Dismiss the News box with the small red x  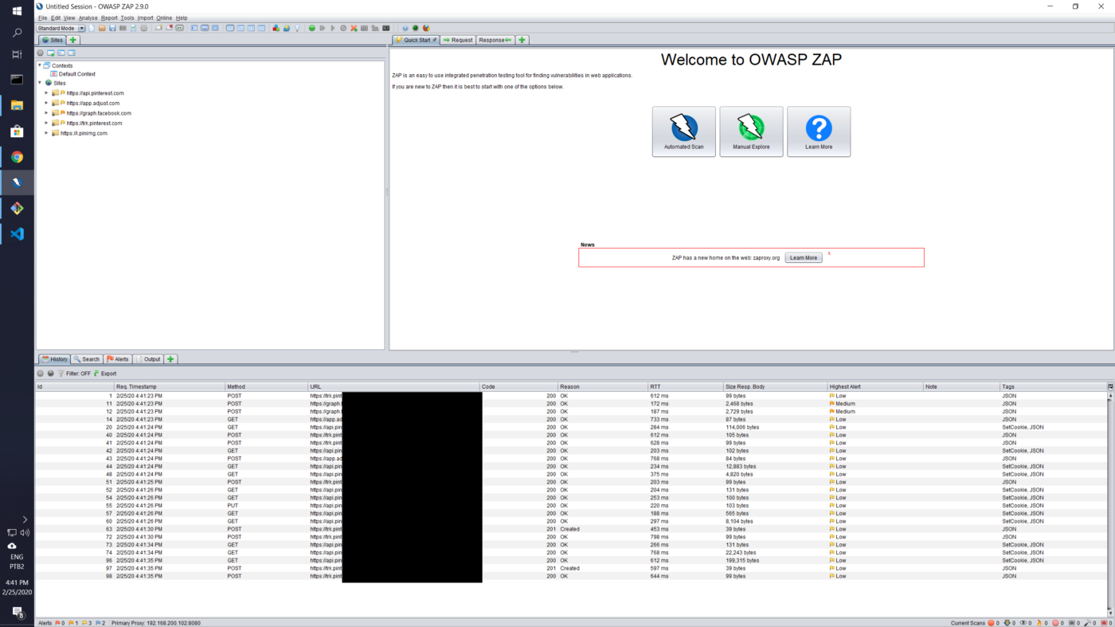[x=829, y=253]
